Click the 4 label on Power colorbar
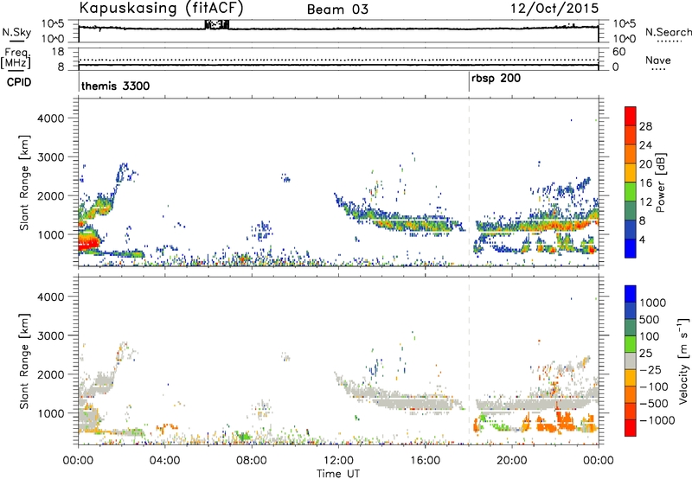Image resolution: width=692 pixels, height=479 pixels. (x=642, y=239)
